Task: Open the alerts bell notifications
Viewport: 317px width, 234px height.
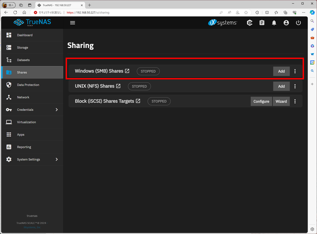Action: 274,23
